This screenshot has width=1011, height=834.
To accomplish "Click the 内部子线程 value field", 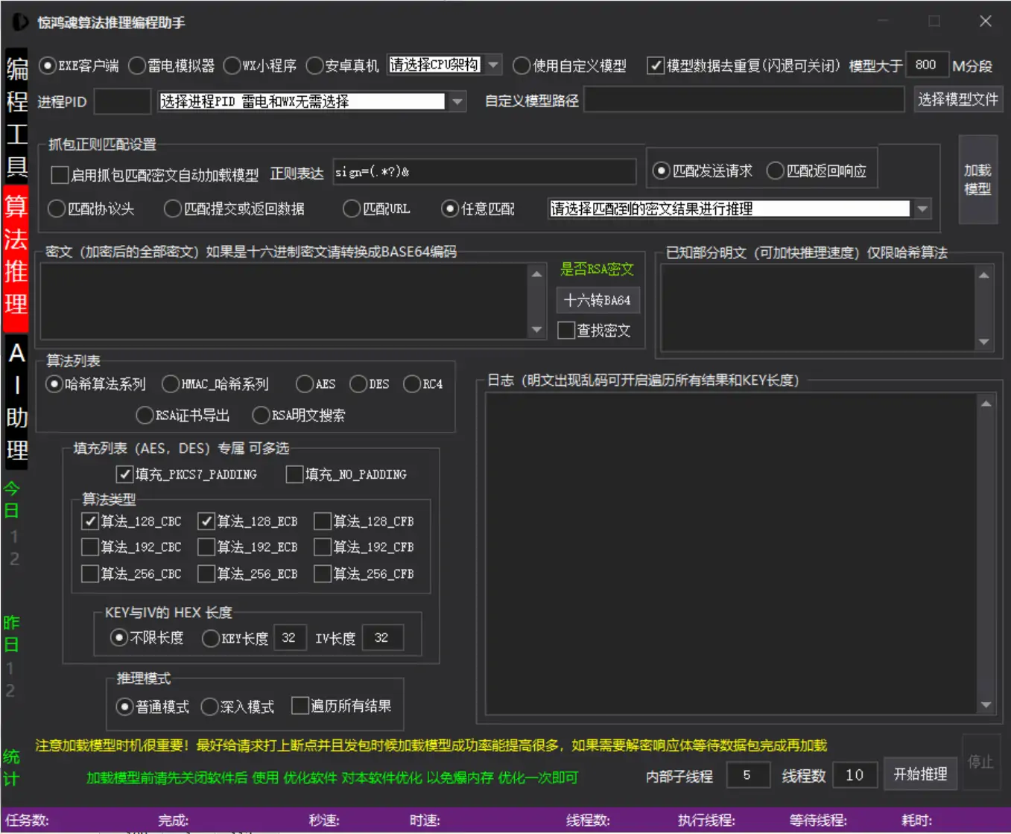I will (747, 775).
